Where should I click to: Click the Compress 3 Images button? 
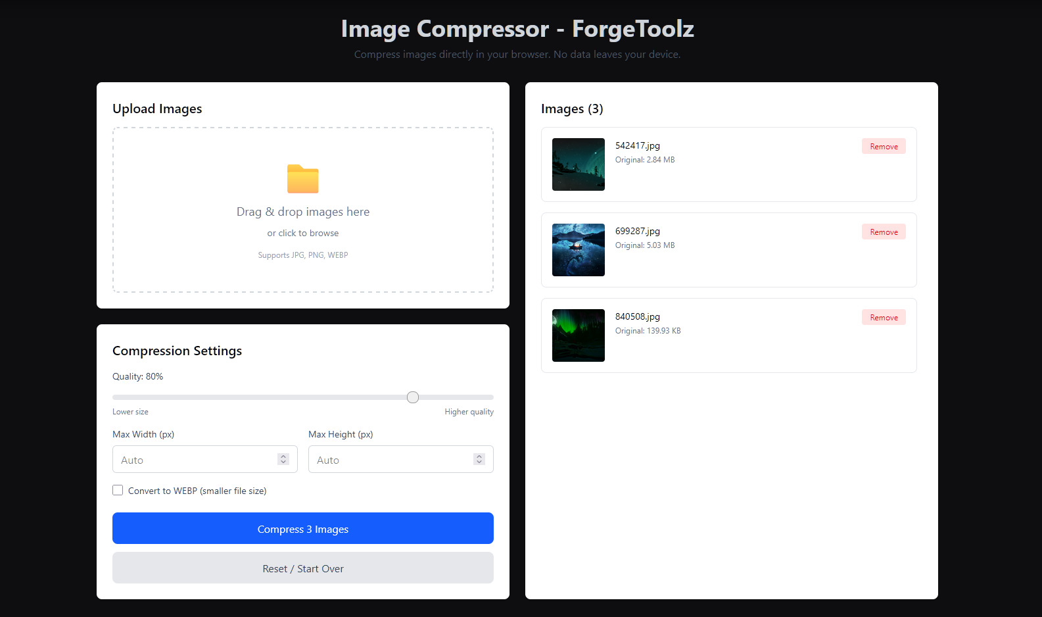(x=303, y=528)
